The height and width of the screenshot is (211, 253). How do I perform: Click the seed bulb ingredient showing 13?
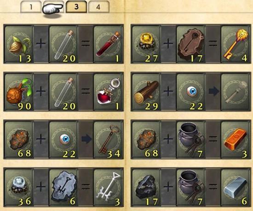click(x=19, y=44)
